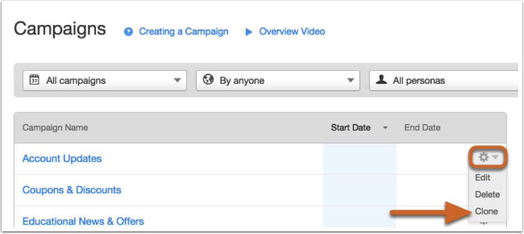Viewport: 524px width, 234px height.
Task: Open the Overview Video link
Action: tap(292, 31)
